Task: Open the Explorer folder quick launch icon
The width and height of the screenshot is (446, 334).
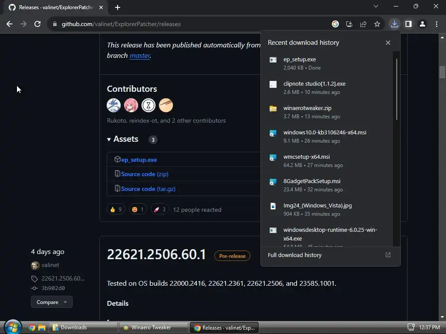Action: (x=42, y=328)
